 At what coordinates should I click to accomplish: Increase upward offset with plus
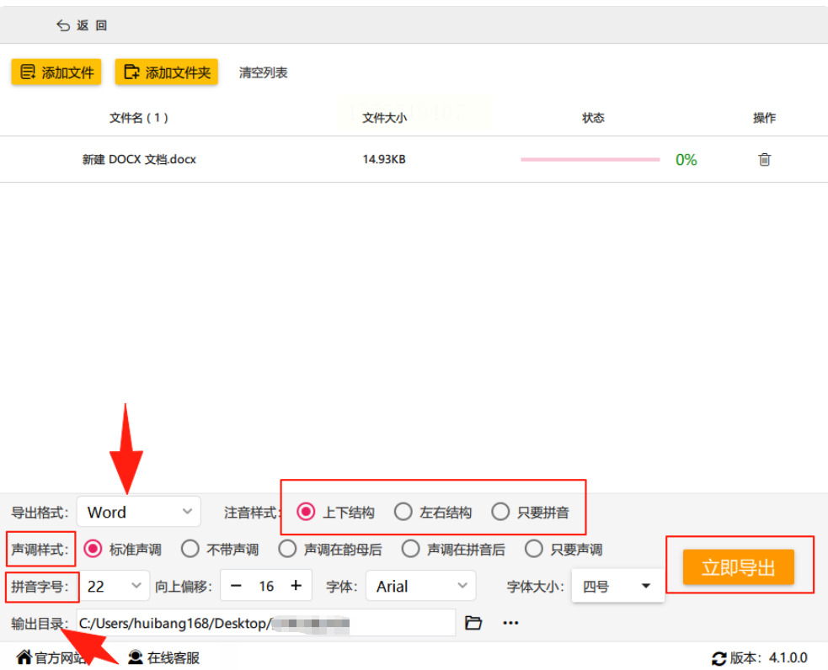tap(296, 586)
